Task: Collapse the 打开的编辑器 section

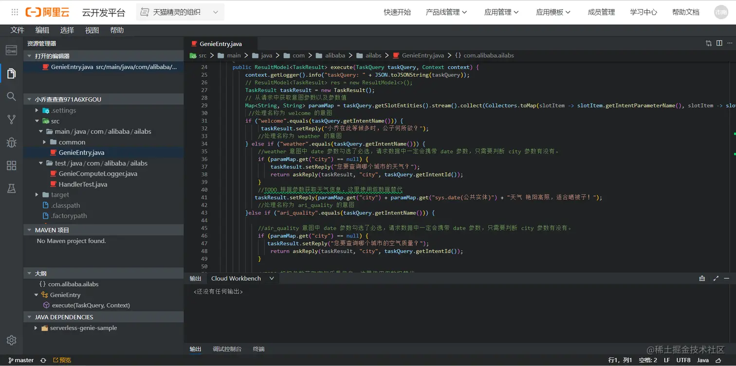Action: click(x=103, y=56)
